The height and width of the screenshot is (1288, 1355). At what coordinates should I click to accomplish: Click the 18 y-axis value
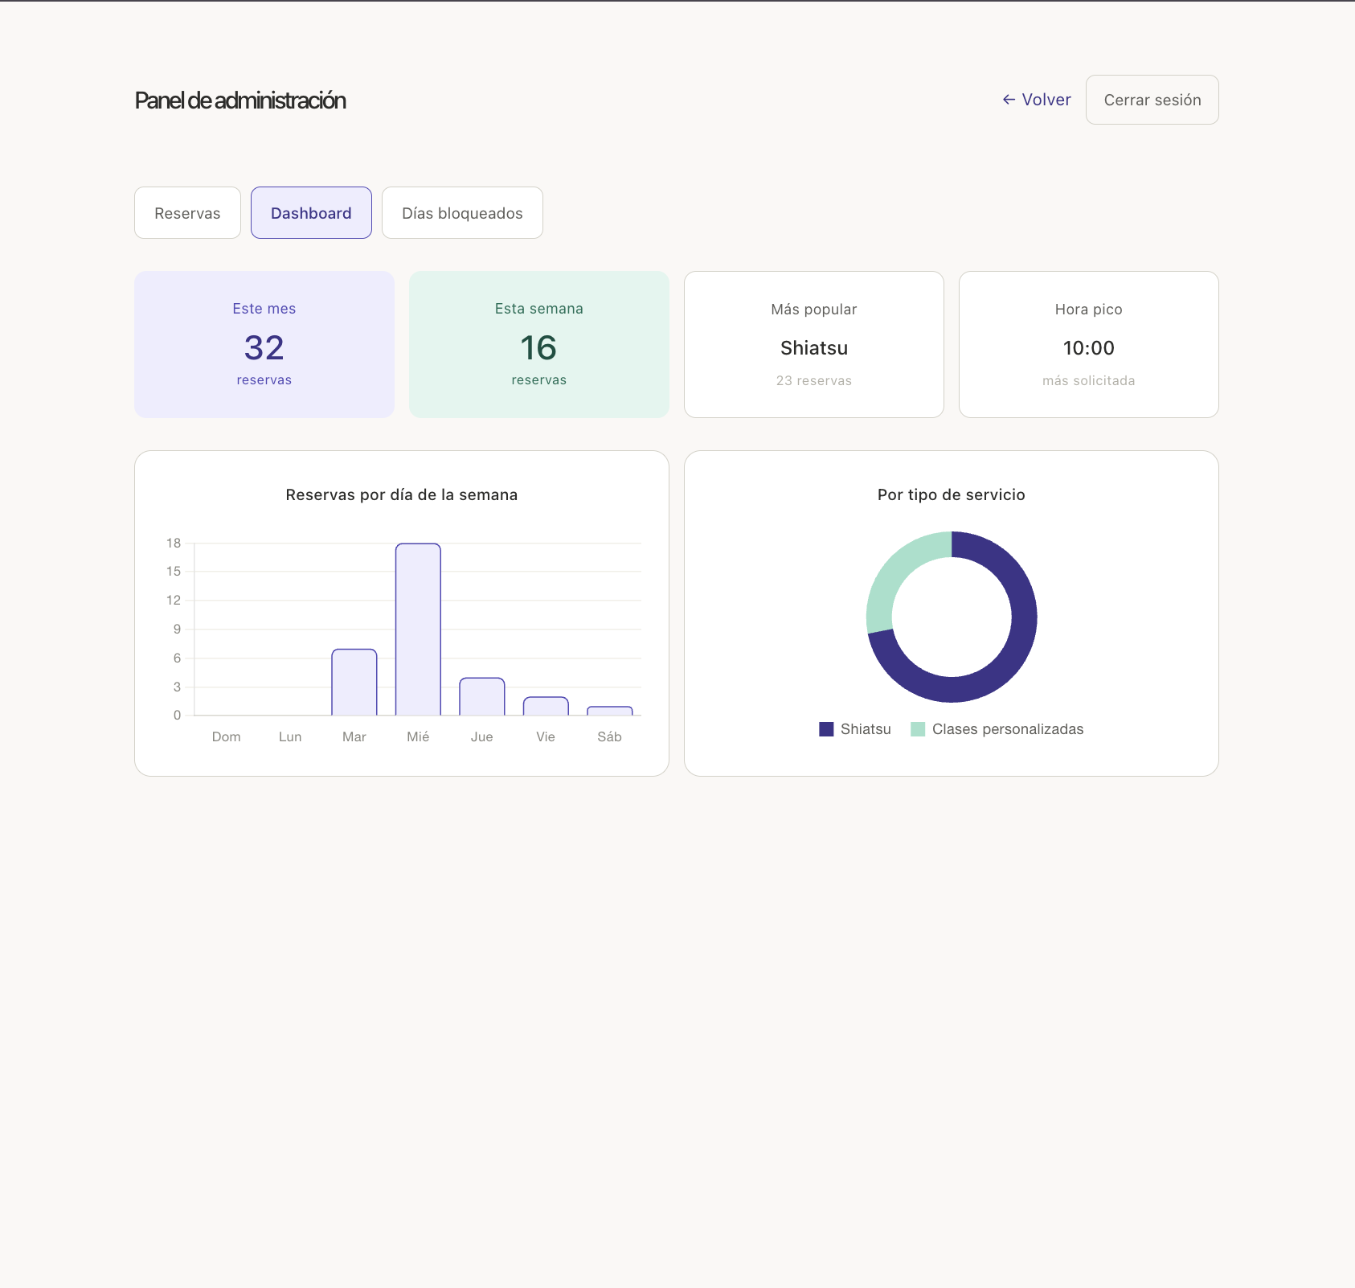pyautogui.click(x=174, y=544)
